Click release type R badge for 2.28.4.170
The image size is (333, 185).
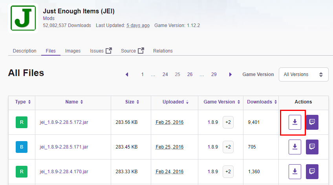(22, 171)
